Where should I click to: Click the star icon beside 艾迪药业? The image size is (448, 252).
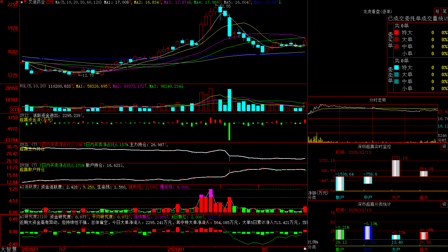click(22, 2)
